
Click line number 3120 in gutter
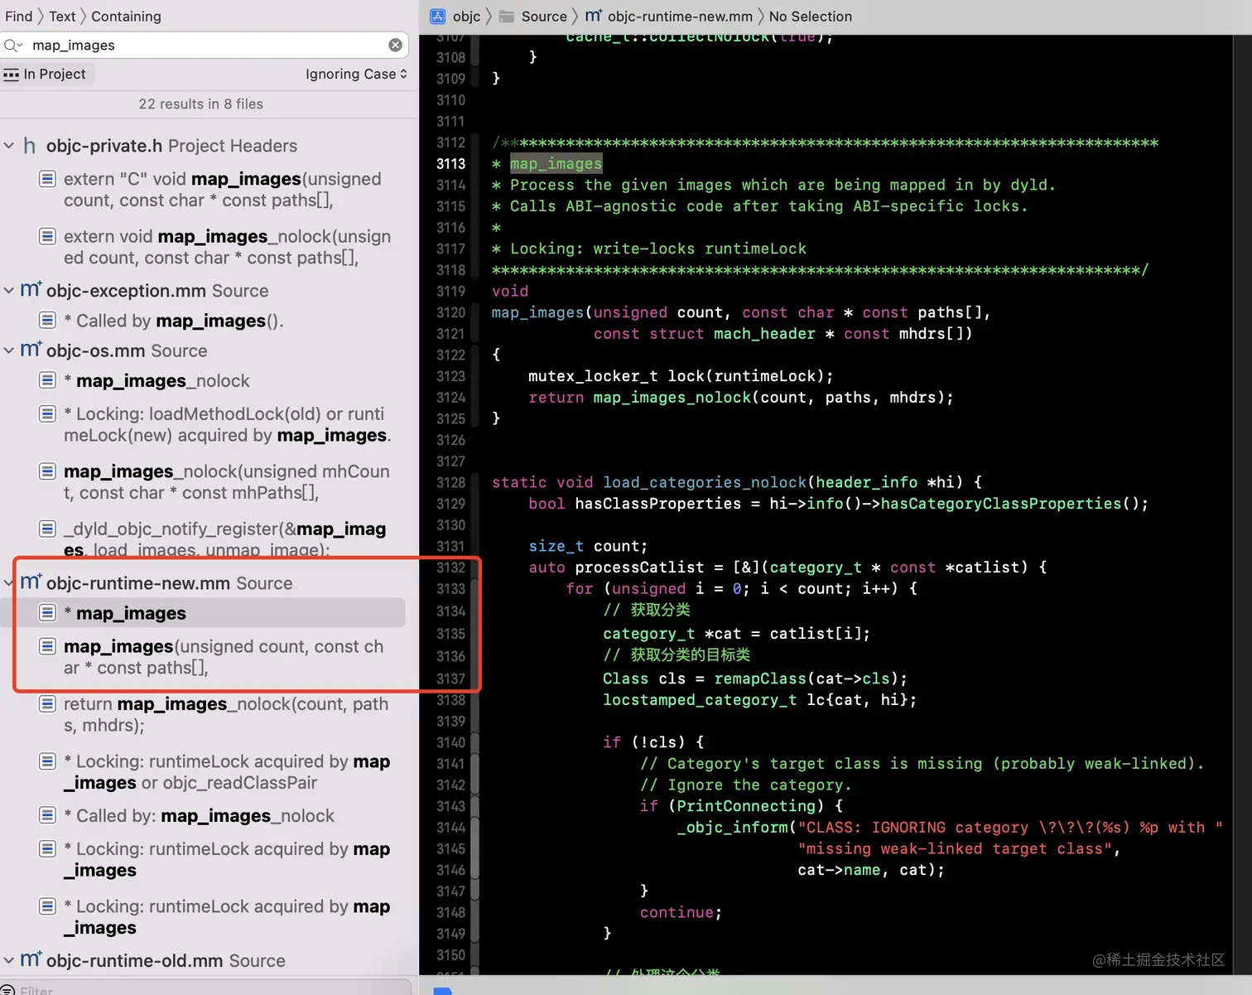click(x=450, y=312)
